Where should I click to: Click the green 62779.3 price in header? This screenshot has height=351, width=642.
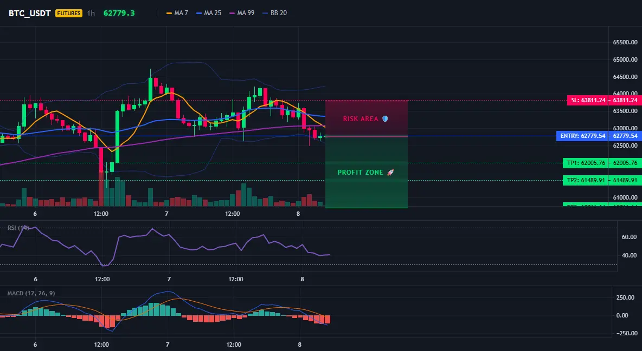119,13
